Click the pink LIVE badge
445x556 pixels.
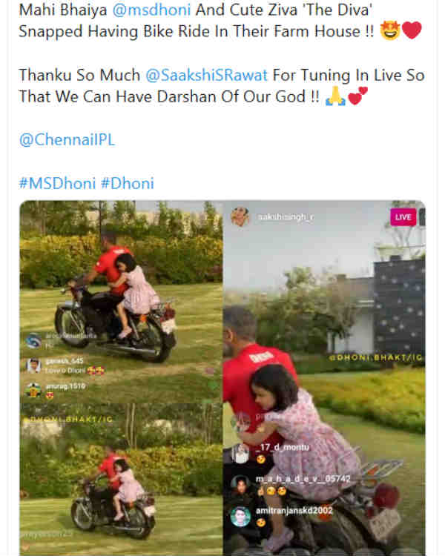click(403, 217)
